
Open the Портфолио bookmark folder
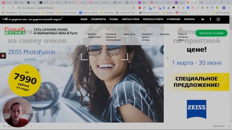click(107, 13)
